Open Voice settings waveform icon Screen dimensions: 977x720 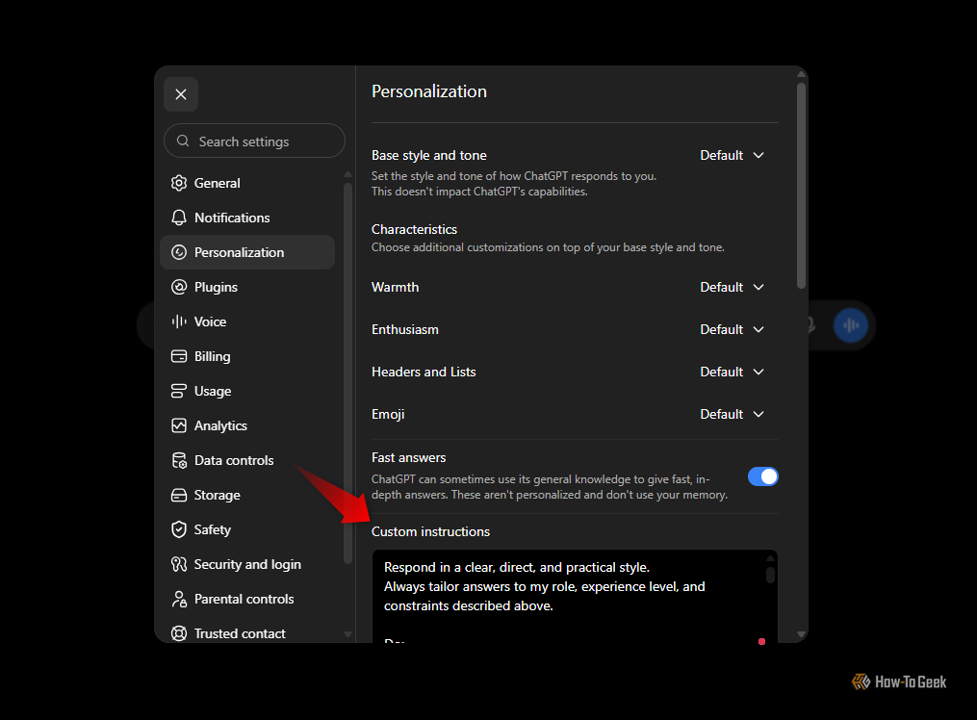(179, 321)
